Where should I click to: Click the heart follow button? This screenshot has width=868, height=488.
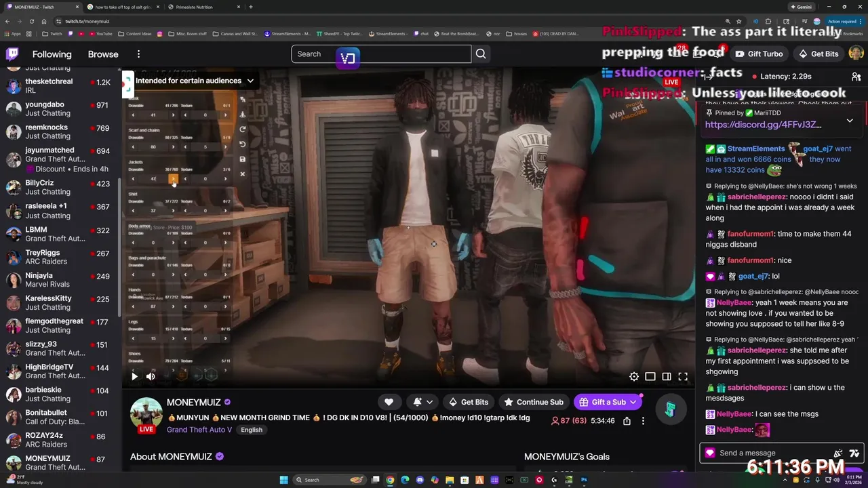click(x=389, y=402)
